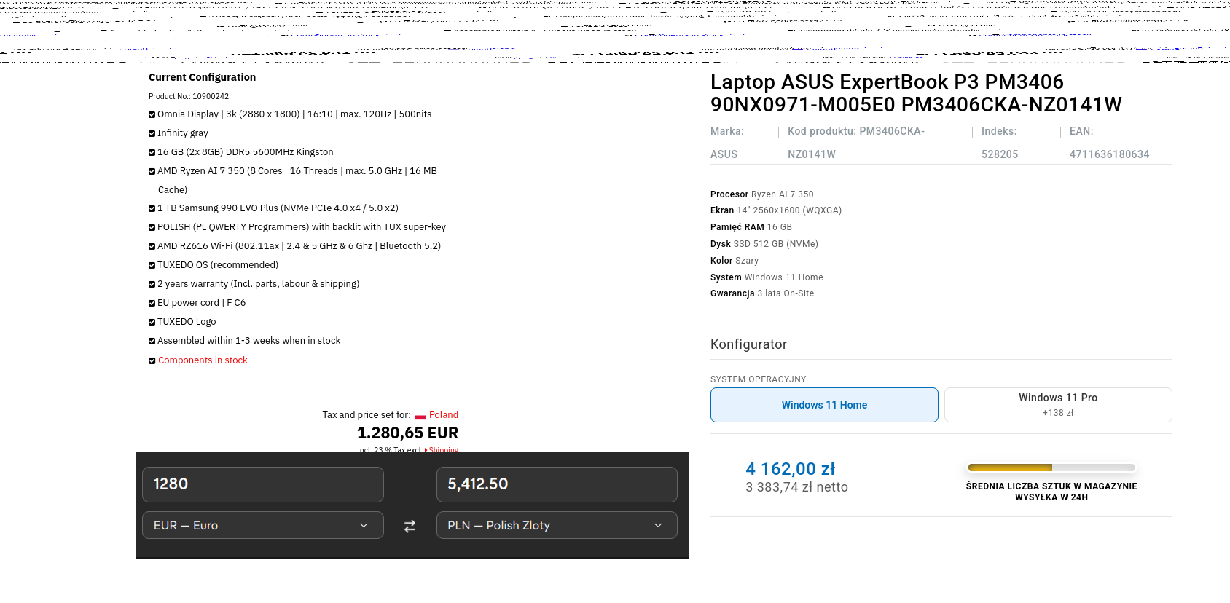This screenshot has height=603, width=1230.
Task: Click check icon beside Infinity gray
Action: (152, 133)
